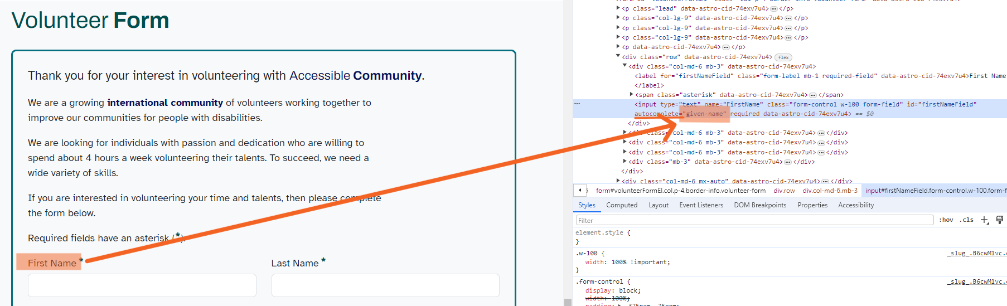
Task: Click ellipsis badge in span asterisk row
Action: pos(813,95)
